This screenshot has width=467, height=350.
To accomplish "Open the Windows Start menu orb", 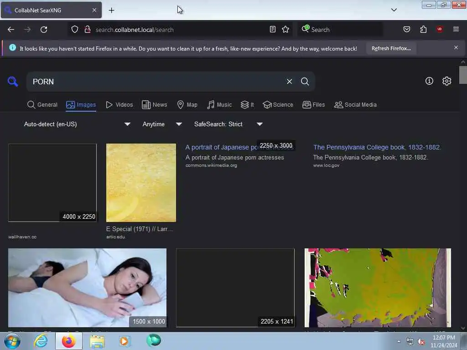I will click(12, 341).
